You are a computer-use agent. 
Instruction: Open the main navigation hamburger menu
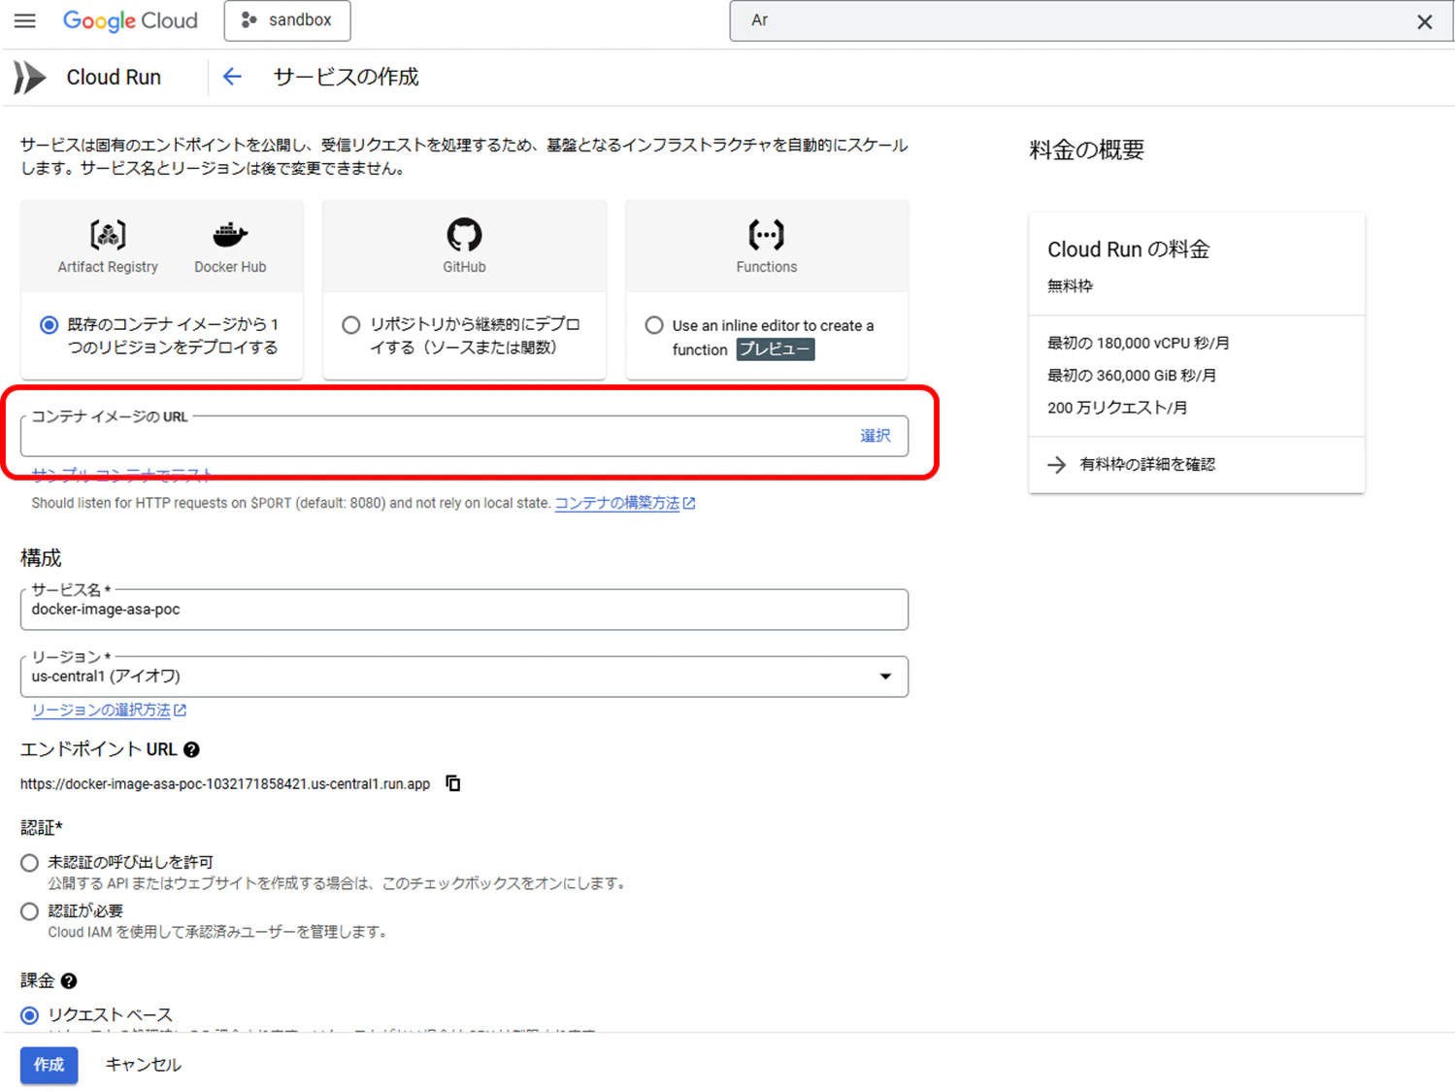25,20
